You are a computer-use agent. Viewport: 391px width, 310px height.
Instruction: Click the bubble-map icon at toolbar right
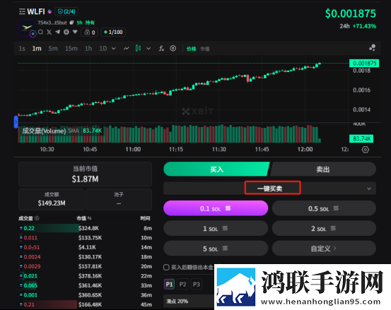click(x=373, y=47)
